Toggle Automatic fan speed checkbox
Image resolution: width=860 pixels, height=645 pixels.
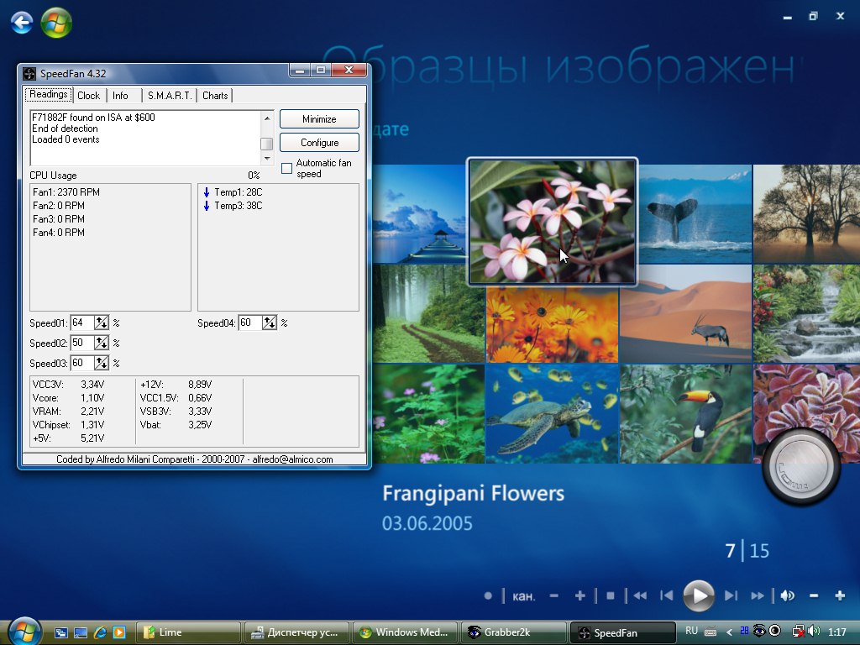pos(286,168)
